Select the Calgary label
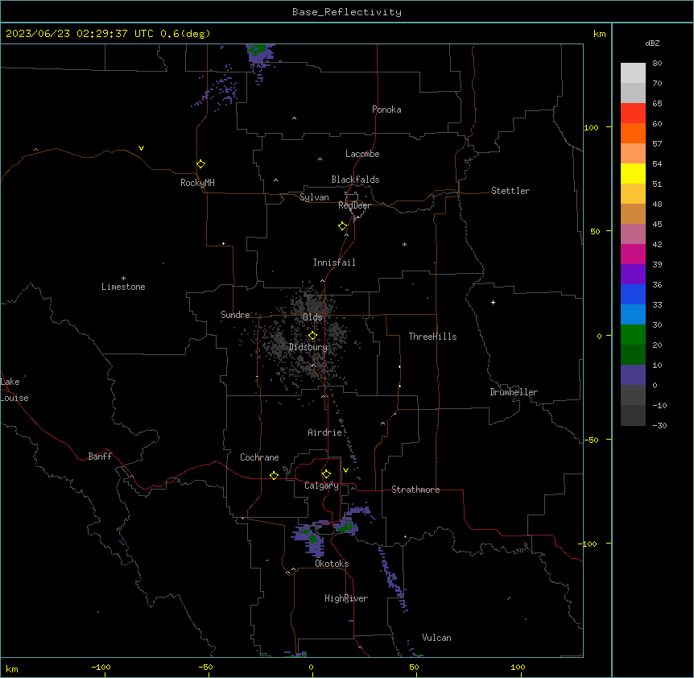The width and height of the screenshot is (694, 678). pyautogui.click(x=321, y=486)
